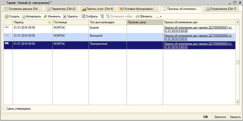The height and width of the screenshot is (121, 243).
Task: Sort by the Гостиница column header
Action: 71,22
